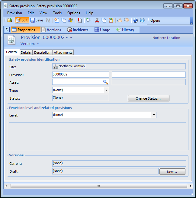
Task: Open the Incidents view
Action: [78, 30]
